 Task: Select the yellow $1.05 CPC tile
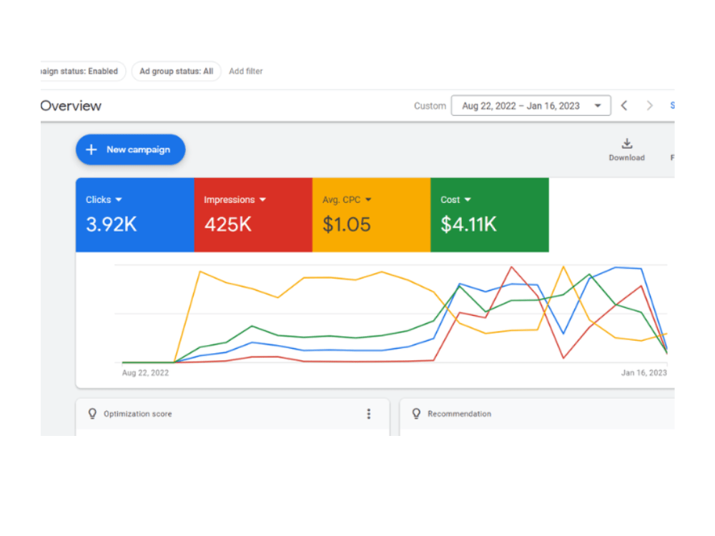(371, 214)
